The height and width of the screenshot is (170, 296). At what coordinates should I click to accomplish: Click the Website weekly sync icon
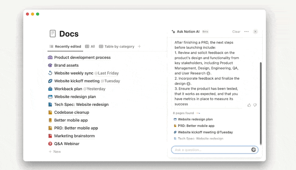50,73
